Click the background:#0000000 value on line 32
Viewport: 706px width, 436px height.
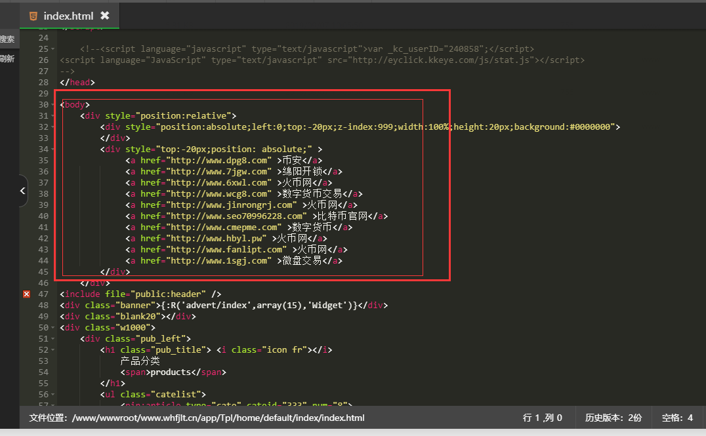pyautogui.click(x=562, y=127)
